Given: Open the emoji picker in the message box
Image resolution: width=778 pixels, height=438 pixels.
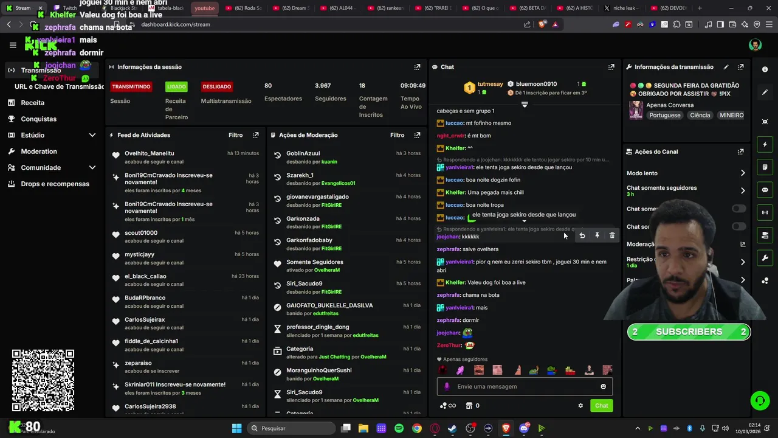Looking at the screenshot, I should [x=603, y=386].
